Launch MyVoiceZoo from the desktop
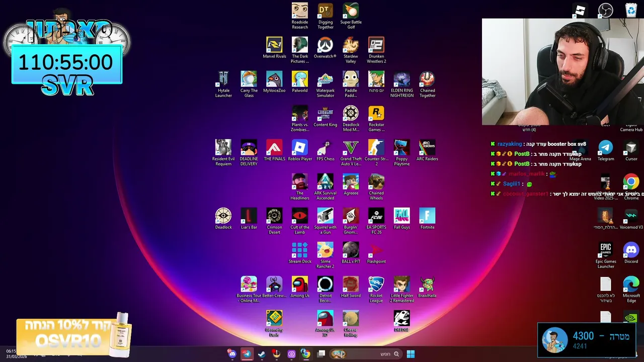Image resolution: width=644 pixels, height=362 pixels. point(274,82)
